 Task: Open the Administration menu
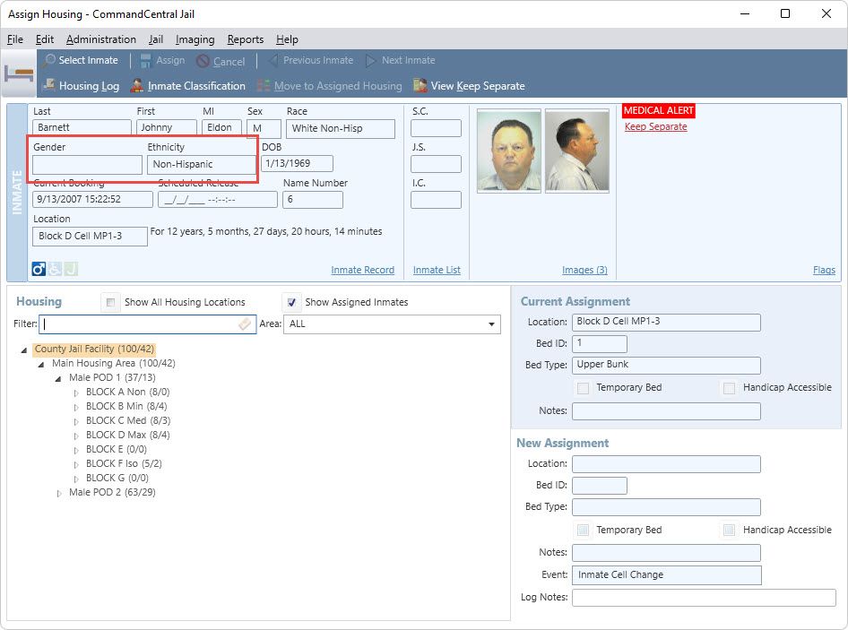click(x=101, y=39)
